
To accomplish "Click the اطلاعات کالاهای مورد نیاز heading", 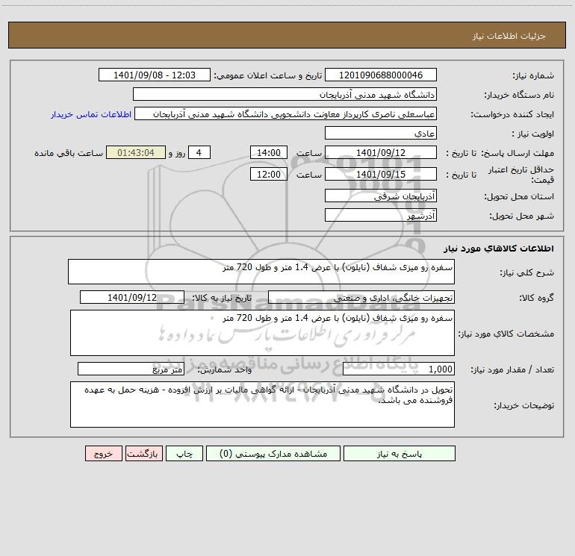I will pyautogui.click(x=498, y=249).
